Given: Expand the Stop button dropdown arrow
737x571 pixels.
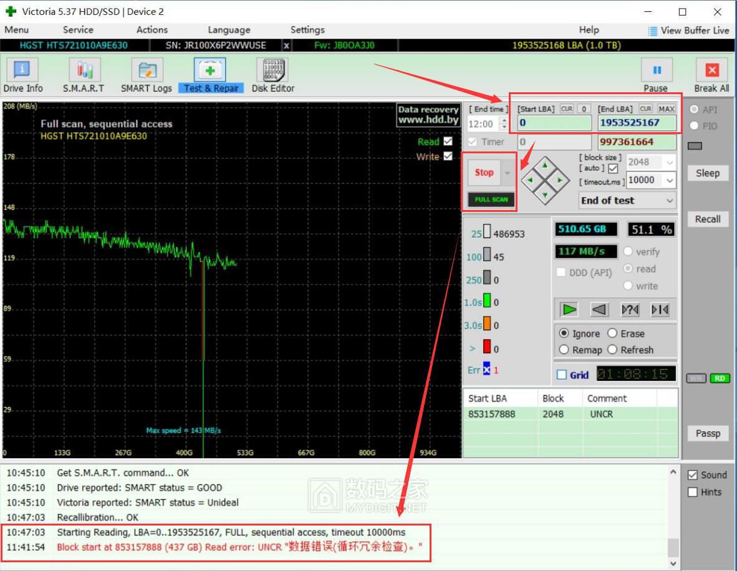Looking at the screenshot, I should (x=507, y=173).
